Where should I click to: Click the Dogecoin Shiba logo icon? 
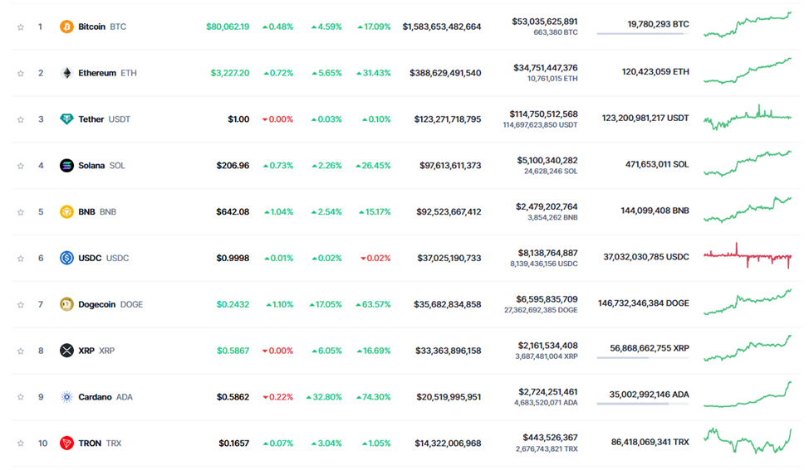click(66, 304)
